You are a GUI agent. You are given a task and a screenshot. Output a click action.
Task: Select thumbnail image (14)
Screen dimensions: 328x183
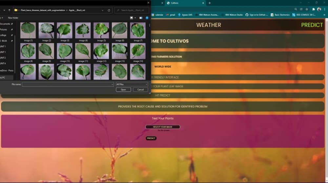click(138, 53)
